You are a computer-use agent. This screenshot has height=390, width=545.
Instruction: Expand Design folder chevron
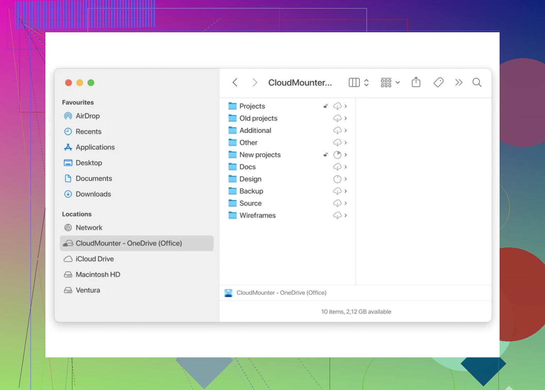point(346,179)
